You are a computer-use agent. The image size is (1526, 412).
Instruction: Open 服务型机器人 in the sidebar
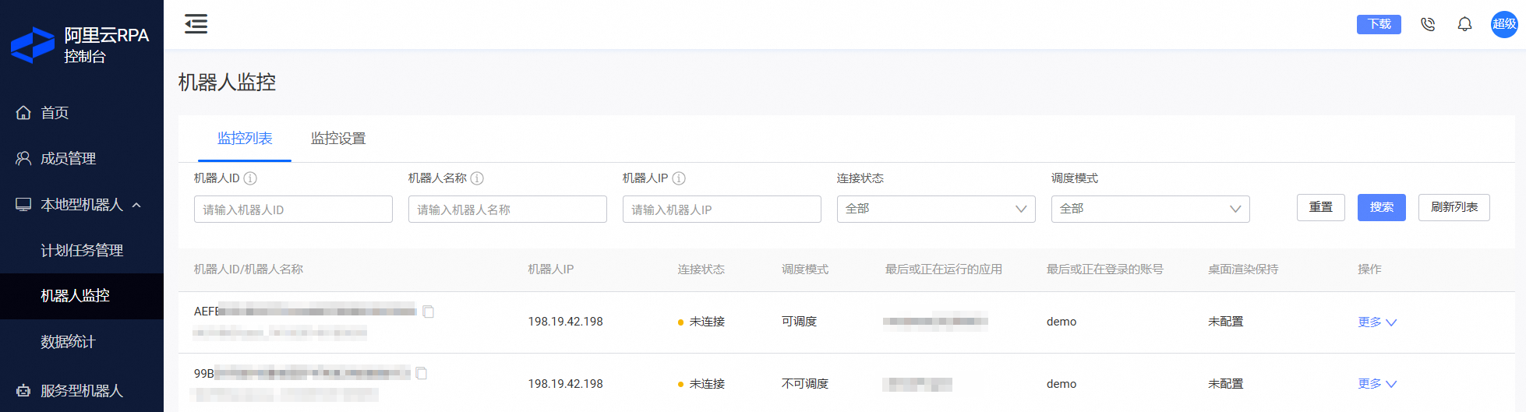click(x=82, y=391)
